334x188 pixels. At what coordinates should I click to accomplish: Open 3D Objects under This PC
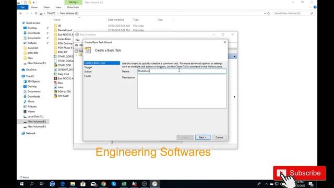pos(33,81)
